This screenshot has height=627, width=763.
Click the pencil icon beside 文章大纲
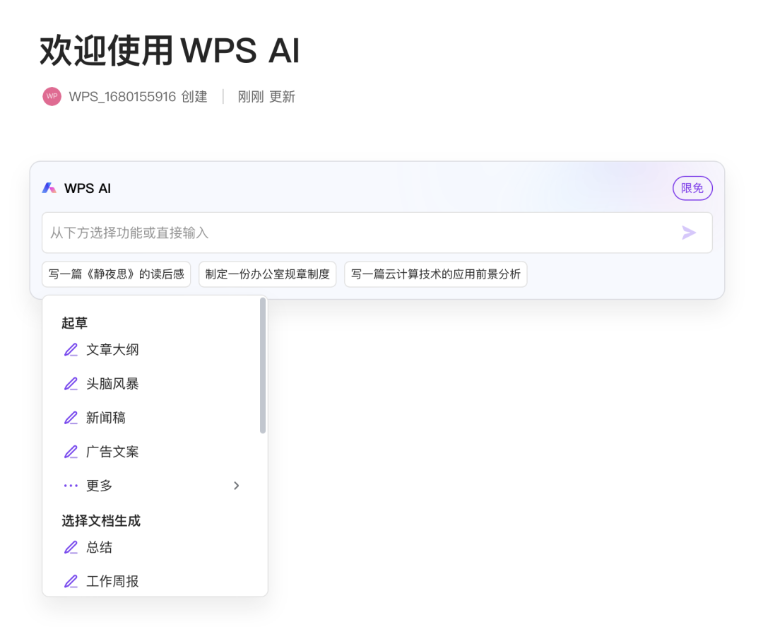coord(71,349)
